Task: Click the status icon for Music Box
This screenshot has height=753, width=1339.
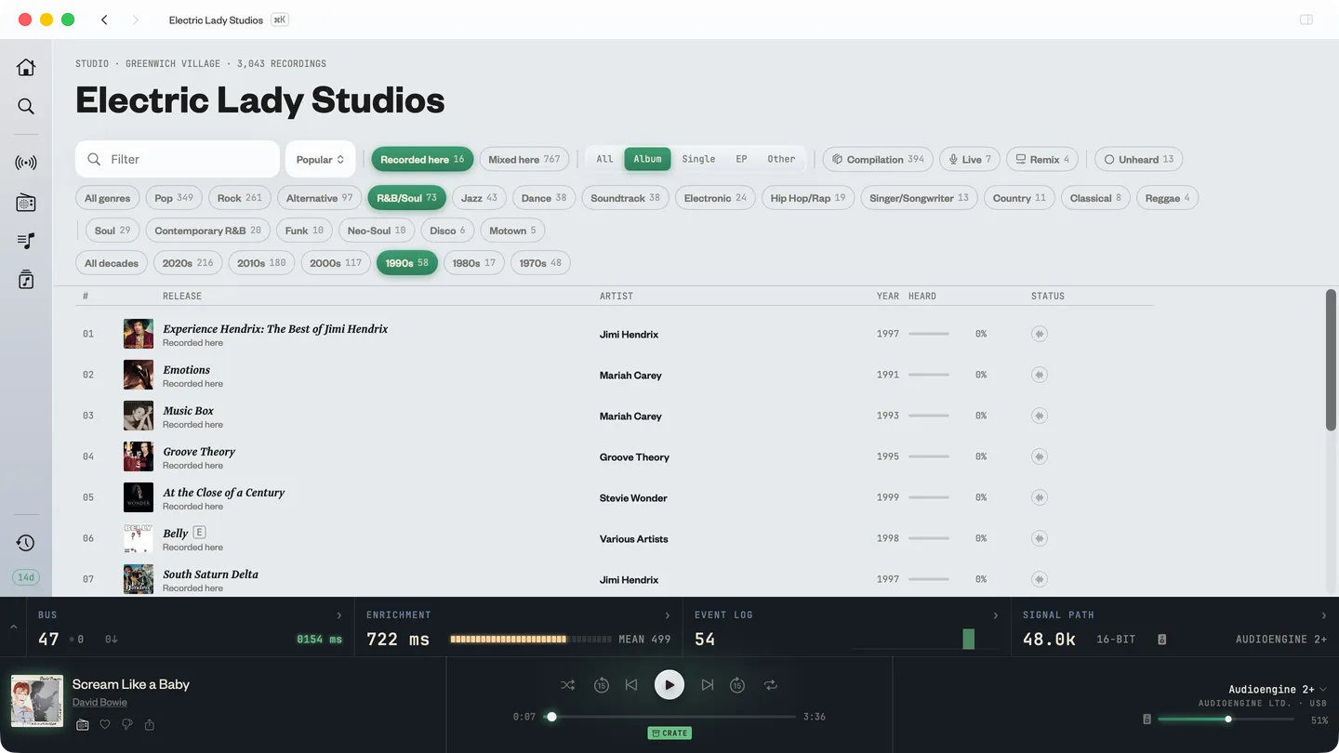Action: (x=1040, y=416)
